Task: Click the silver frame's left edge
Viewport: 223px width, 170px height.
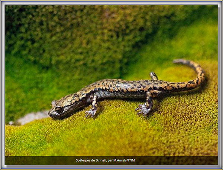Action: point(2,85)
